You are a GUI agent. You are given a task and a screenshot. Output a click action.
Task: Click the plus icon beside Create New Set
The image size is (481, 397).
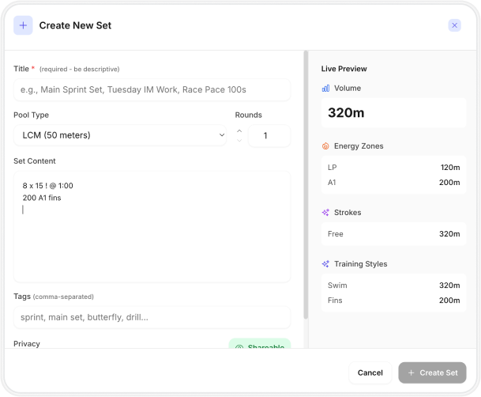(x=23, y=25)
